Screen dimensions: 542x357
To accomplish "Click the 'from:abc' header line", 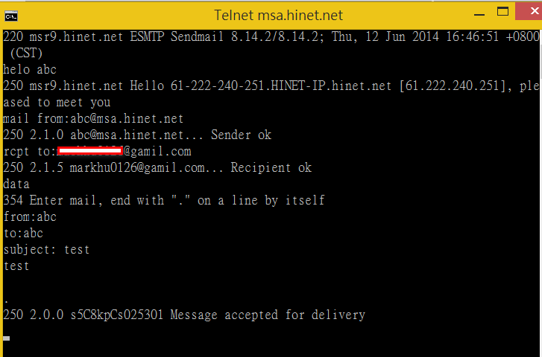I will pyautogui.click(x=30, y=217).
